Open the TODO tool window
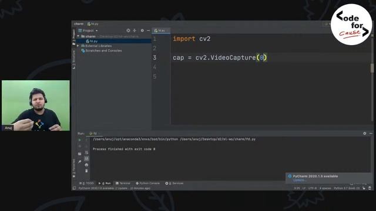This screenshot has height=211, width=376. (86, 183)
